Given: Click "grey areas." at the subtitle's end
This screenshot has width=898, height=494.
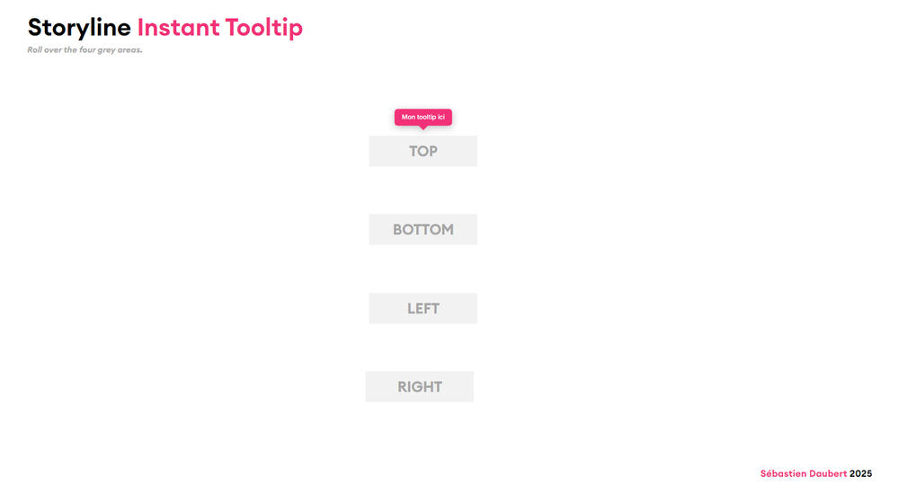Looking at the screenshot, I should click(120, 50).
